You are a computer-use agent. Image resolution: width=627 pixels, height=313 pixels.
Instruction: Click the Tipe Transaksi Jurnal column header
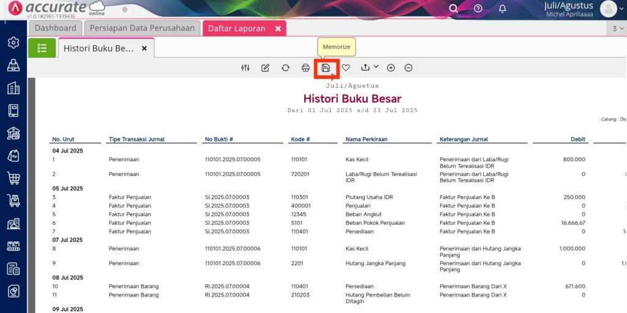pos(137,139)
